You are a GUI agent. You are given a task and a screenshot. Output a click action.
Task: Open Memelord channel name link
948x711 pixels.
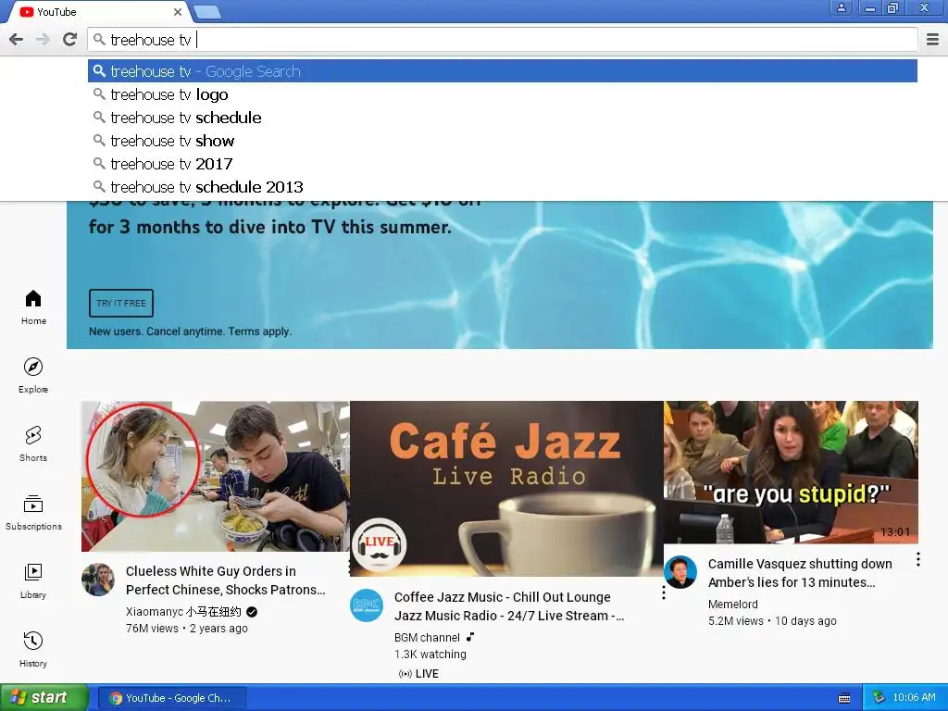[x=733, y=604]
